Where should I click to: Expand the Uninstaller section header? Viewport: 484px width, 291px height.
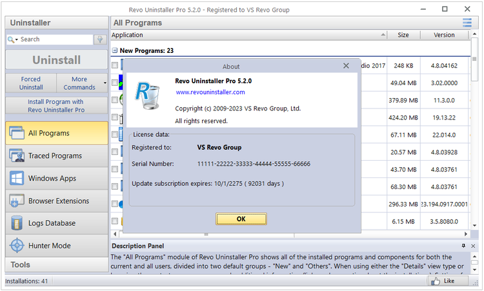click(57, 23)
